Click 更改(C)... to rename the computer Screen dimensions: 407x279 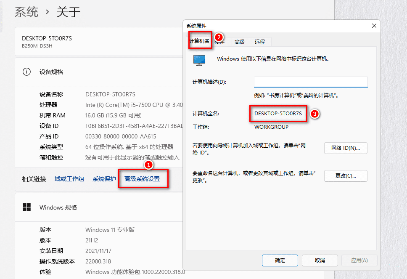(346, 176)
